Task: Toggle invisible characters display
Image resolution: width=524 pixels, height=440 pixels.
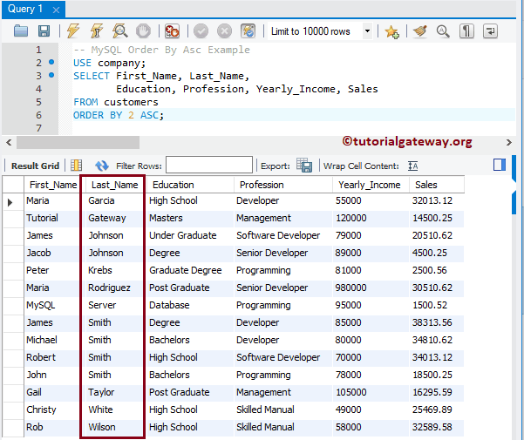Action: point(466,31)
